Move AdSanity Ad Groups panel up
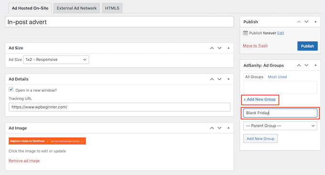 pyautogui.click(x=299, y=66)
